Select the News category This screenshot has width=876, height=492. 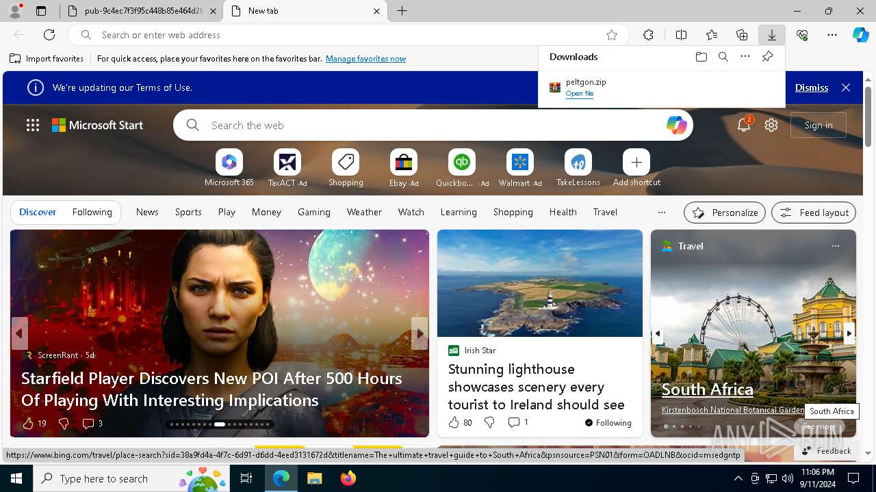[x=147, y=213]
